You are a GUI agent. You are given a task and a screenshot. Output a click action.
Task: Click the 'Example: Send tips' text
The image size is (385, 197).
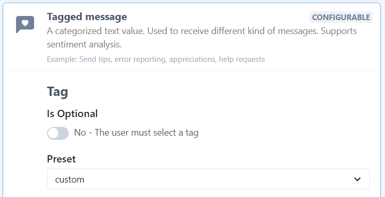point(79,59)
